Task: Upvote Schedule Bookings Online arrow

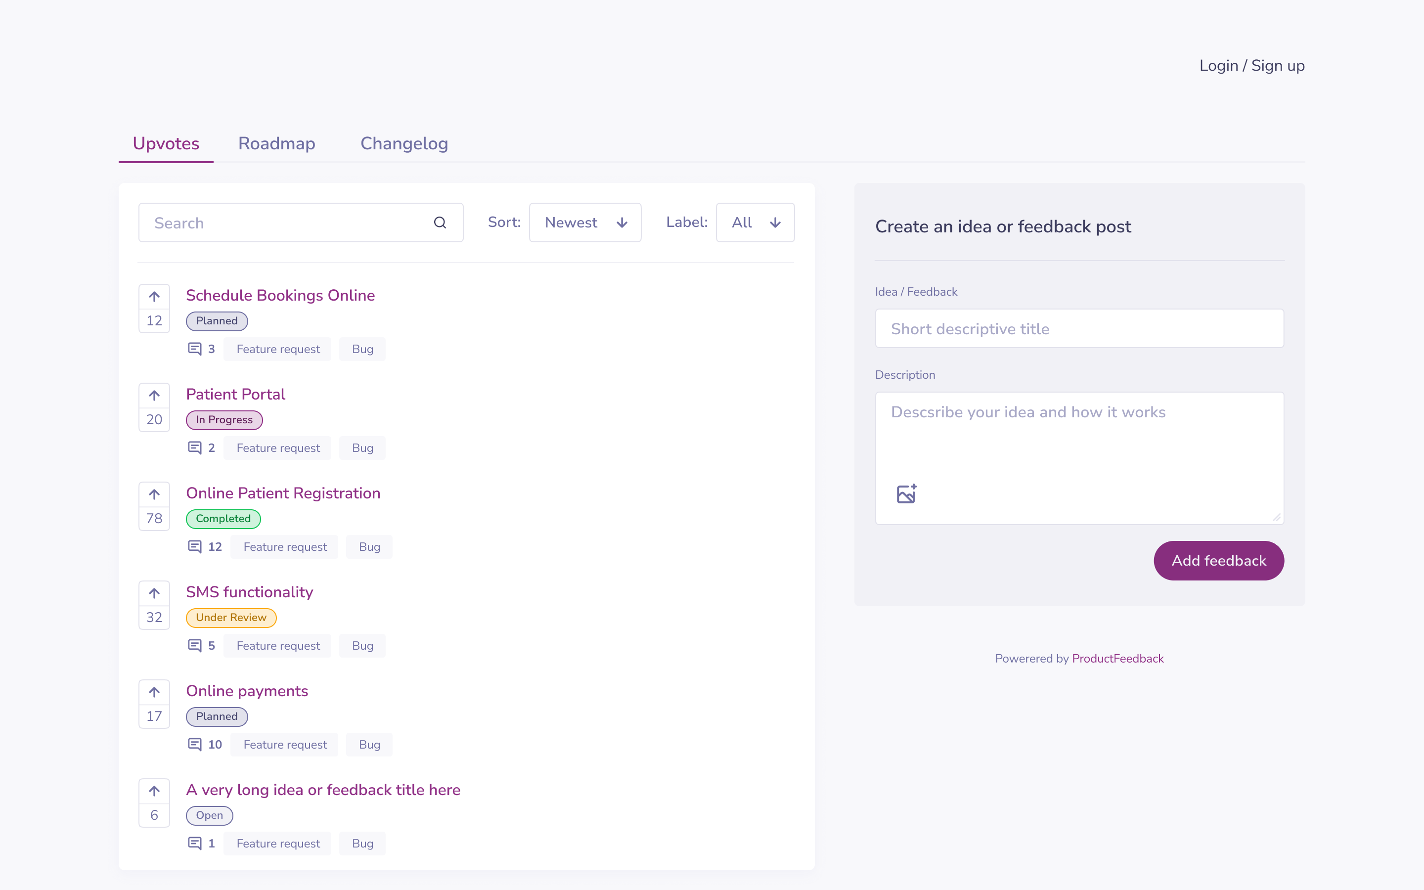Action: [154, 296]
